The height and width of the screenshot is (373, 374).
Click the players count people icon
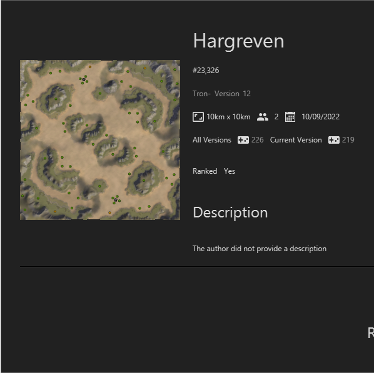coord(263,117)
